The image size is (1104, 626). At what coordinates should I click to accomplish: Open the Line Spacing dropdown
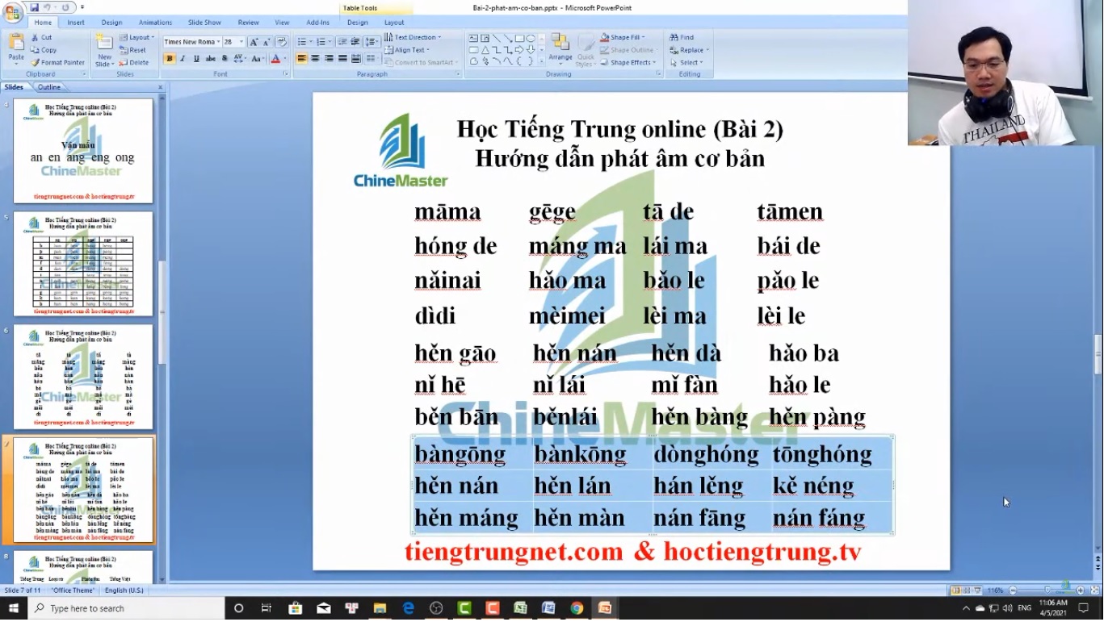371,42
